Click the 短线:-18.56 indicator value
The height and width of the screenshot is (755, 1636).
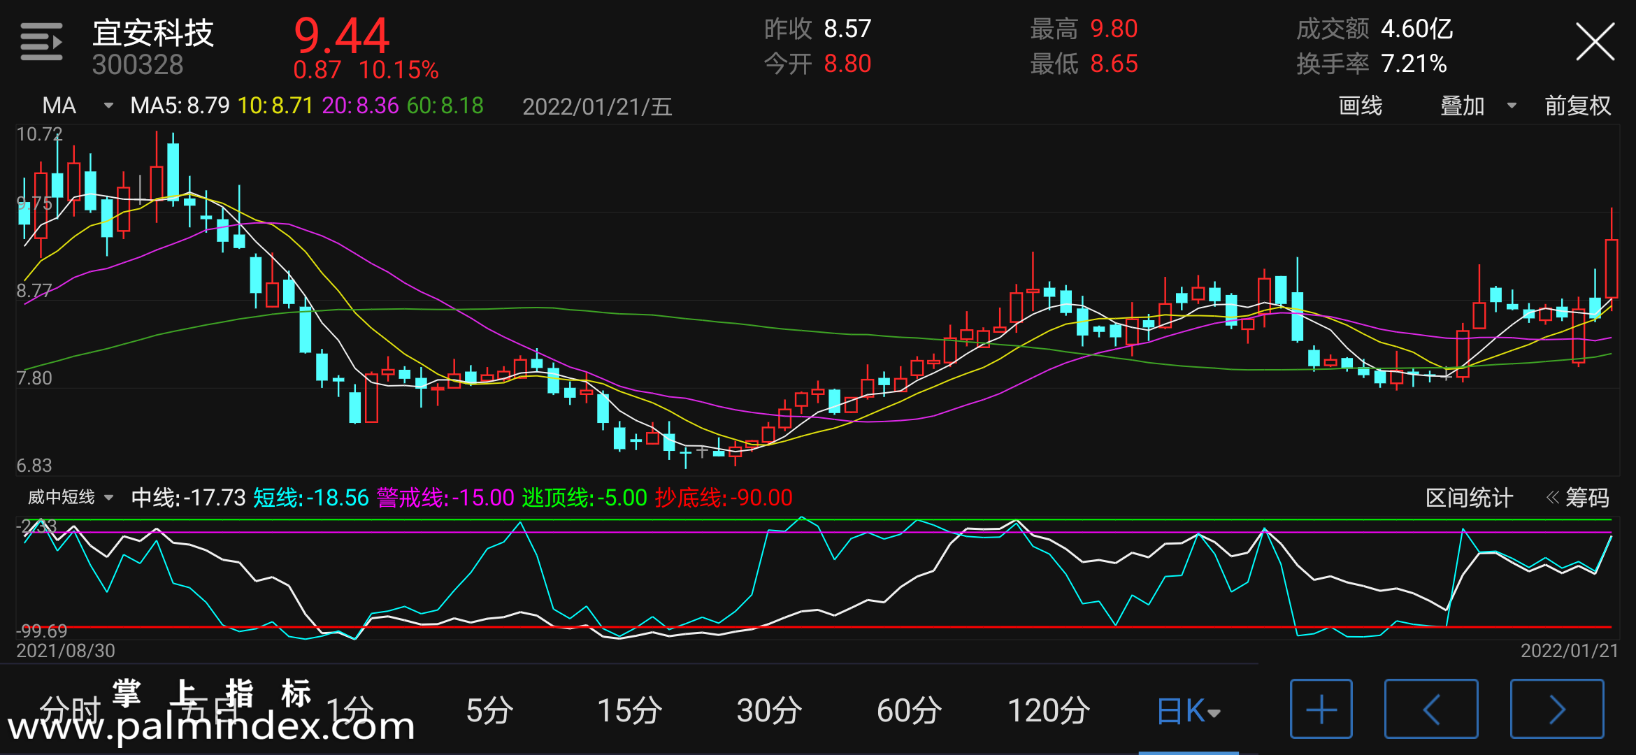click(x=311, y=498)
